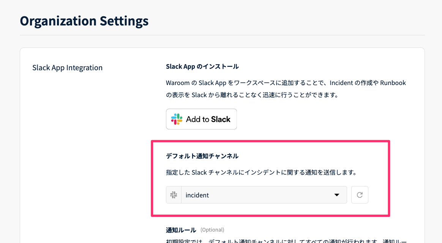Screen dimensions: 442x243
Task: Click the colorful Slack logo in the button
Action: tap(177, 119)
